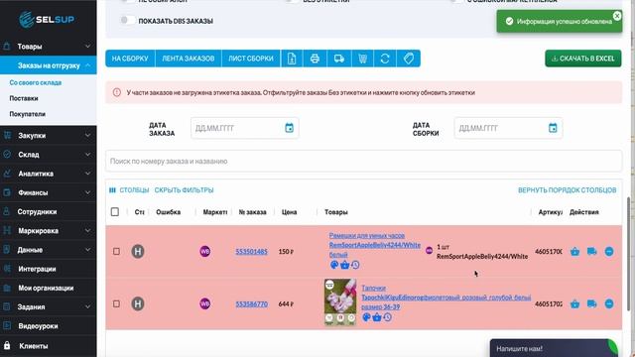Image resolution: width=635 pixels, height=357 pixels.
Task: Close the success notification
Action: tap(617, 16)
